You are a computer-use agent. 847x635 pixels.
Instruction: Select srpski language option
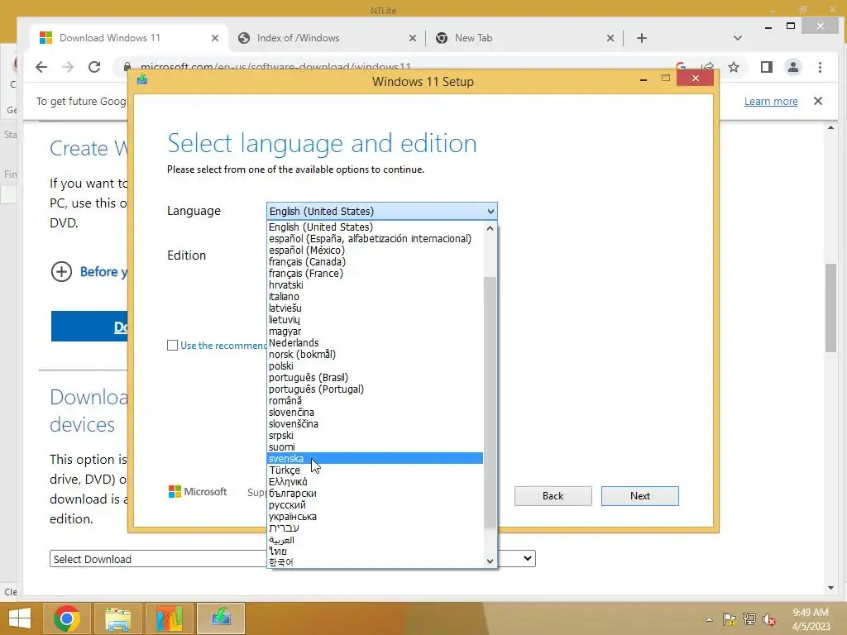tap(376, 436)
